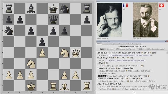The width and height of the screenshot is (168, 94).
Task: Pick the white rook on e1
Action: click(x=53, y=86)
